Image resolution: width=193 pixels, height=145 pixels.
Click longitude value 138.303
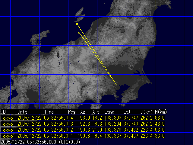tap(113, 118)
